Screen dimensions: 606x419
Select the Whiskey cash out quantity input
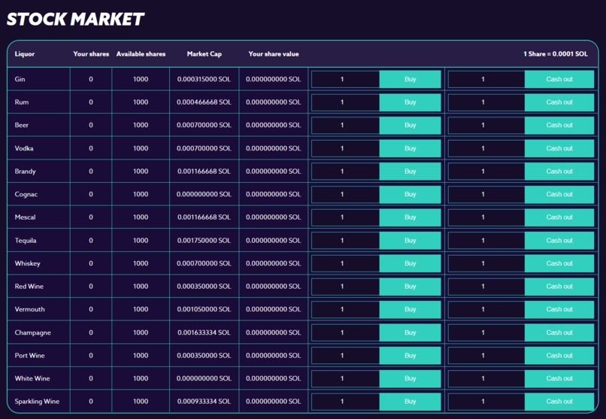[486, 263]
